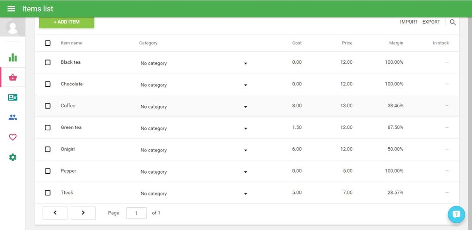Click the user profile avatar
Viewport: 472px width, 230px height.
click(x=12, y=28)
